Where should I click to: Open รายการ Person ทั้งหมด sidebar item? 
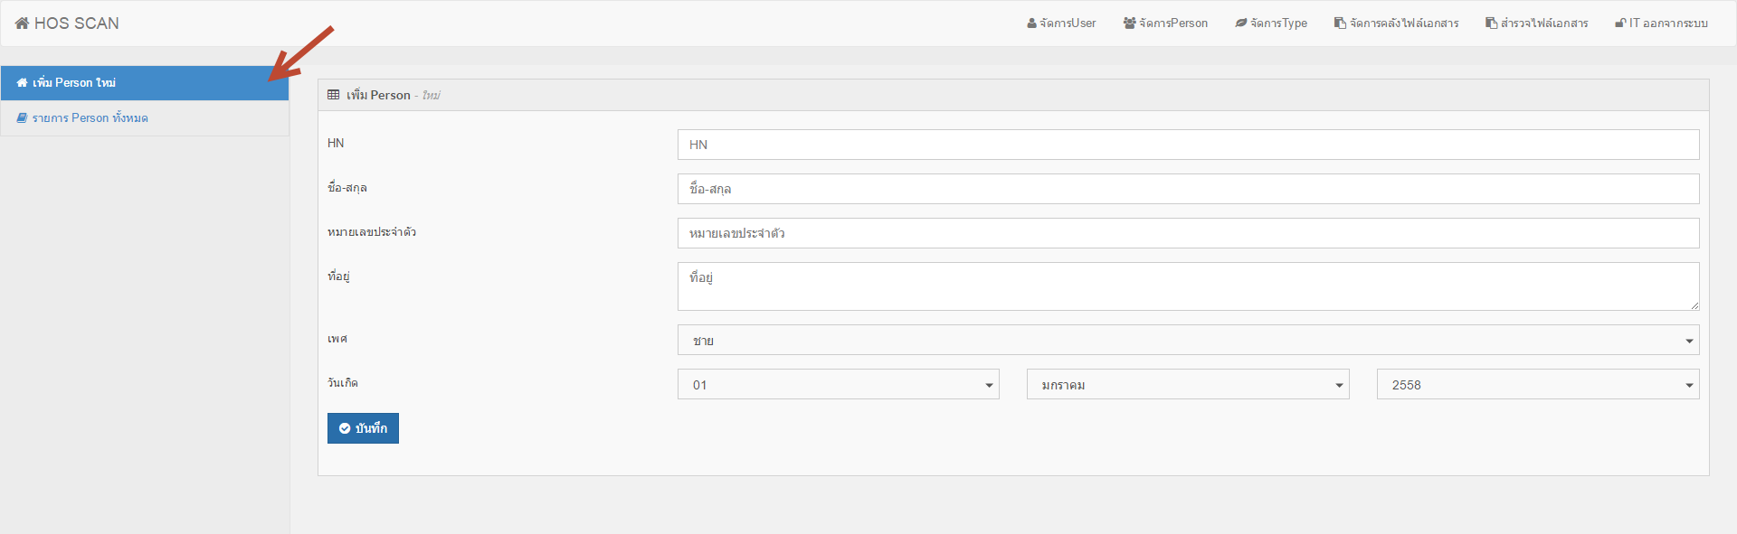pyautogui.click(x=90, y=118)
